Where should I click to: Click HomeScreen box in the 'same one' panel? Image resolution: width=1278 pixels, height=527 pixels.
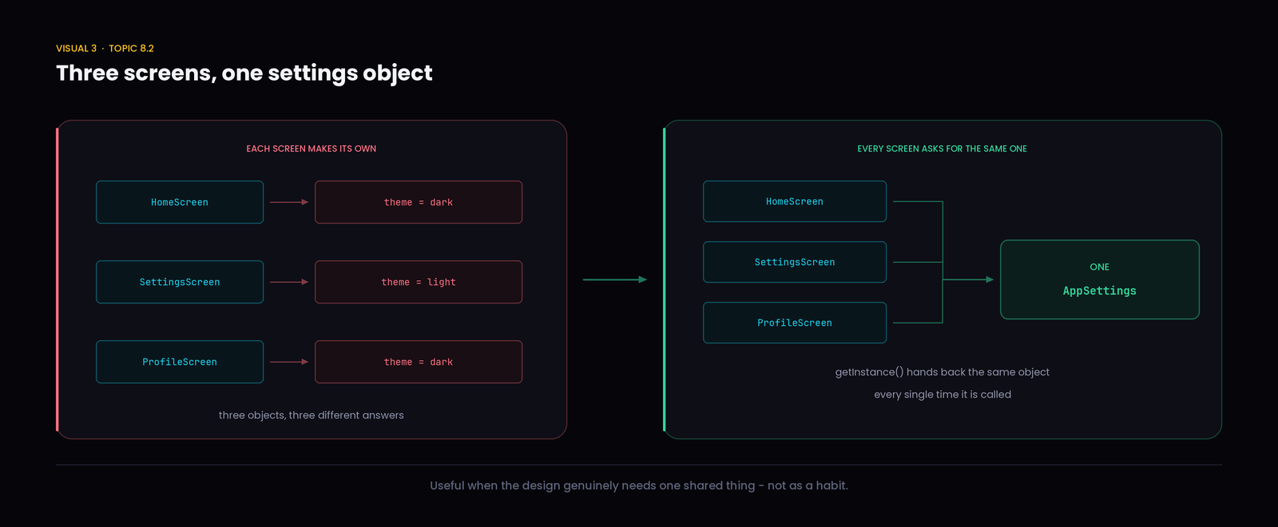pyautogui.click(x=795, y=201)
